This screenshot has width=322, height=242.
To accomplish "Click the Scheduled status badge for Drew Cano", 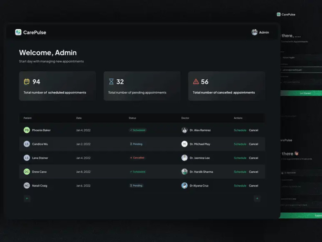I will tap(137, 172).
